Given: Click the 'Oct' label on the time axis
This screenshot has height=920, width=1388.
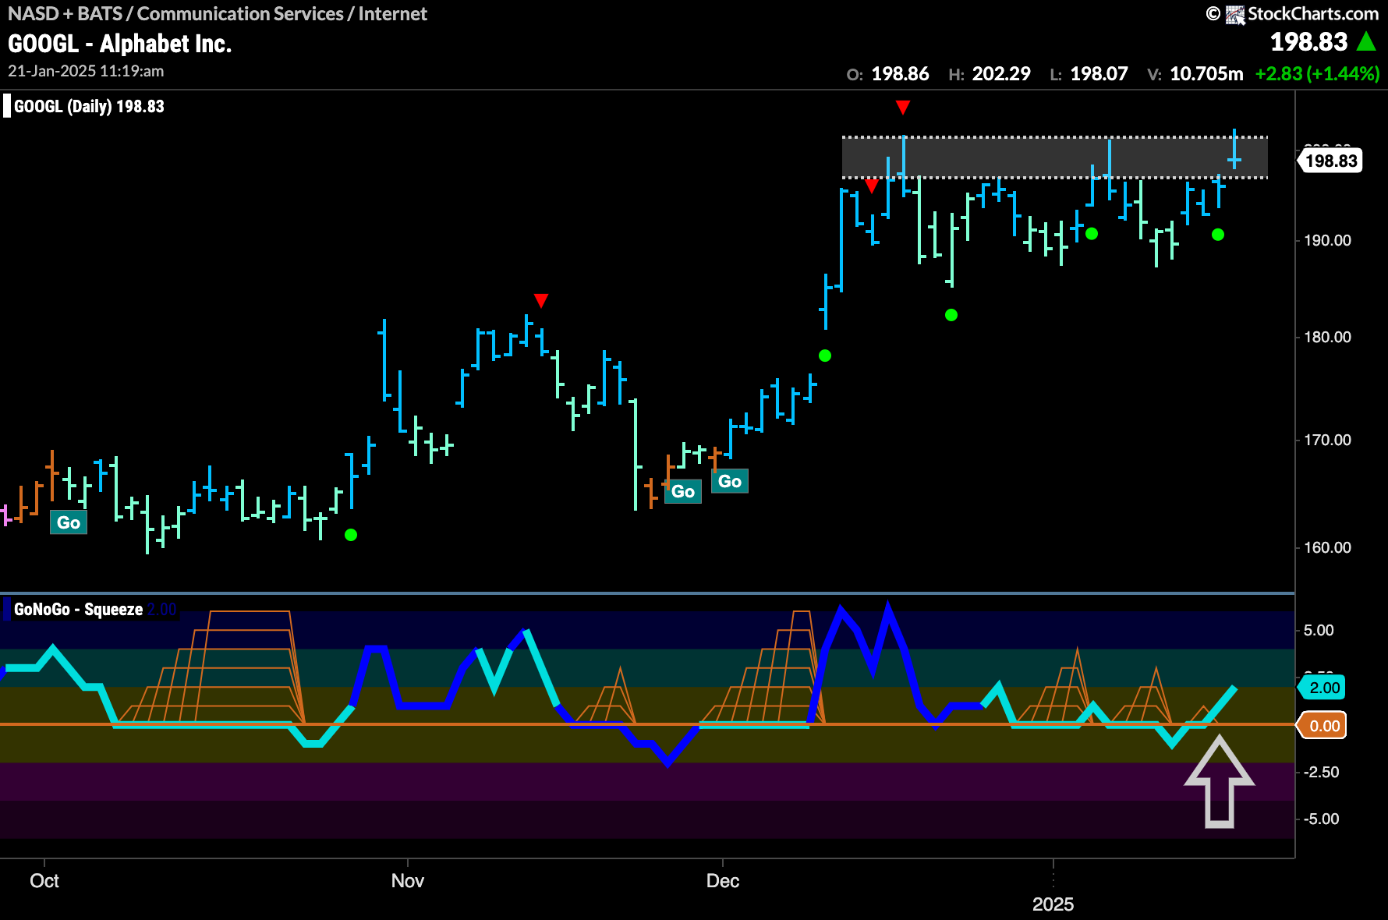Looking at the screenshot, I should pyautogui.click(x=44, y=881).
